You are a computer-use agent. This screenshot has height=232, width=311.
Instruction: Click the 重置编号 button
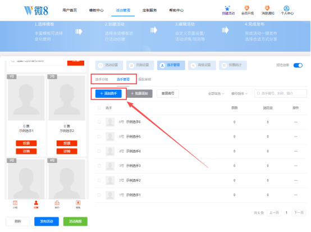(x=168, y=93)
